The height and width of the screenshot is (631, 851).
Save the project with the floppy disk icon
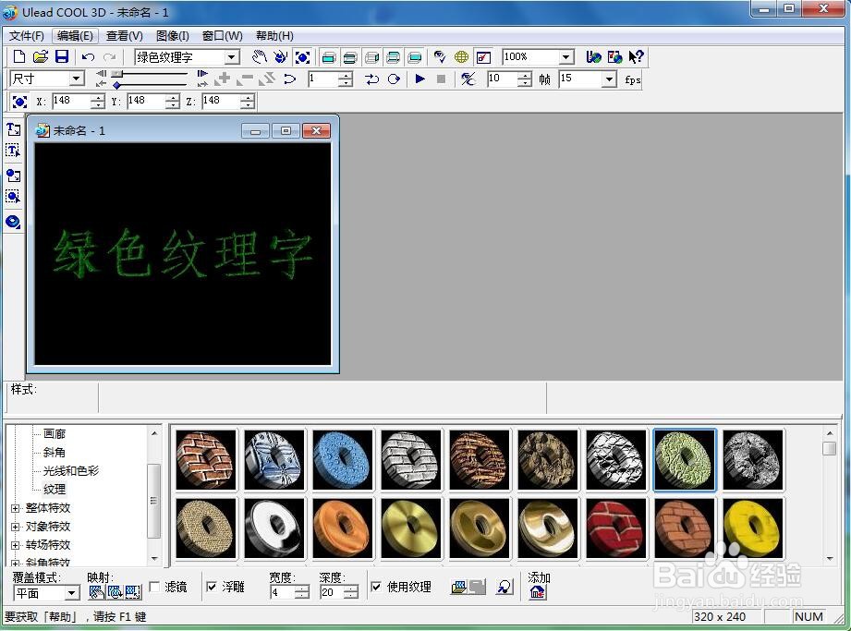[62, 56]
